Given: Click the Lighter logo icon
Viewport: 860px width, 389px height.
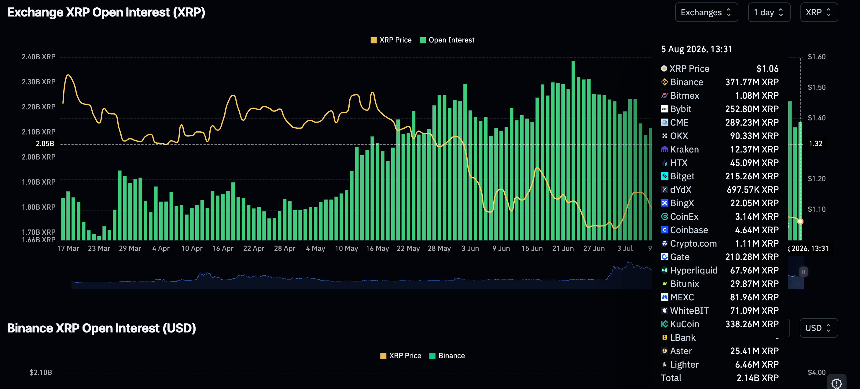Looking at the screenshot, I should point(664,365).
